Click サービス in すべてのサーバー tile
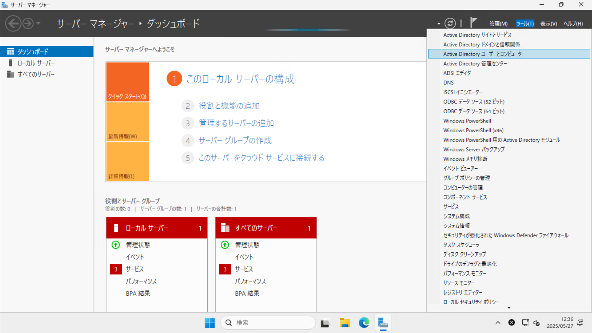The image size is (592, 333). 244,269
